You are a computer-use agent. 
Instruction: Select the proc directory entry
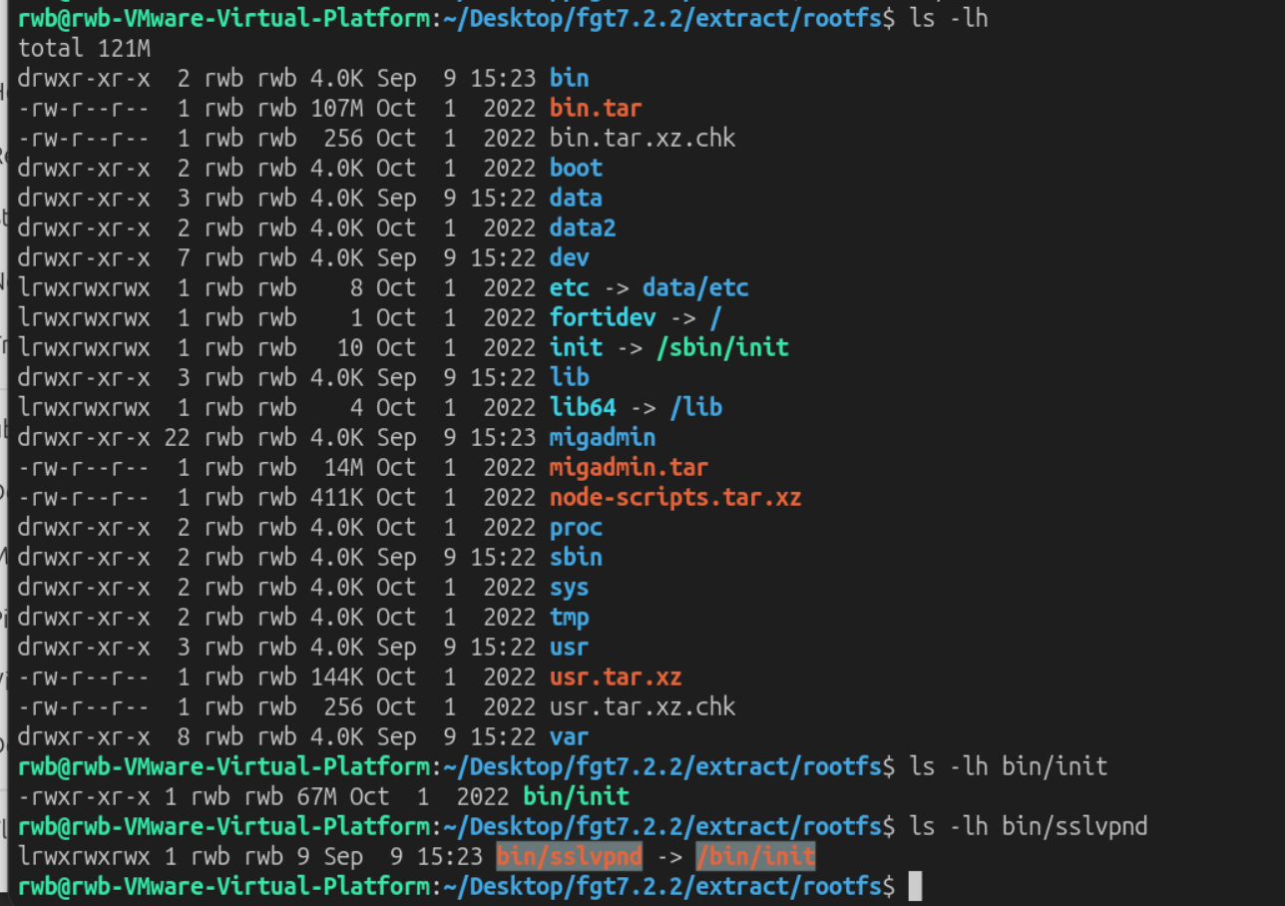click(x=576, y=527)
